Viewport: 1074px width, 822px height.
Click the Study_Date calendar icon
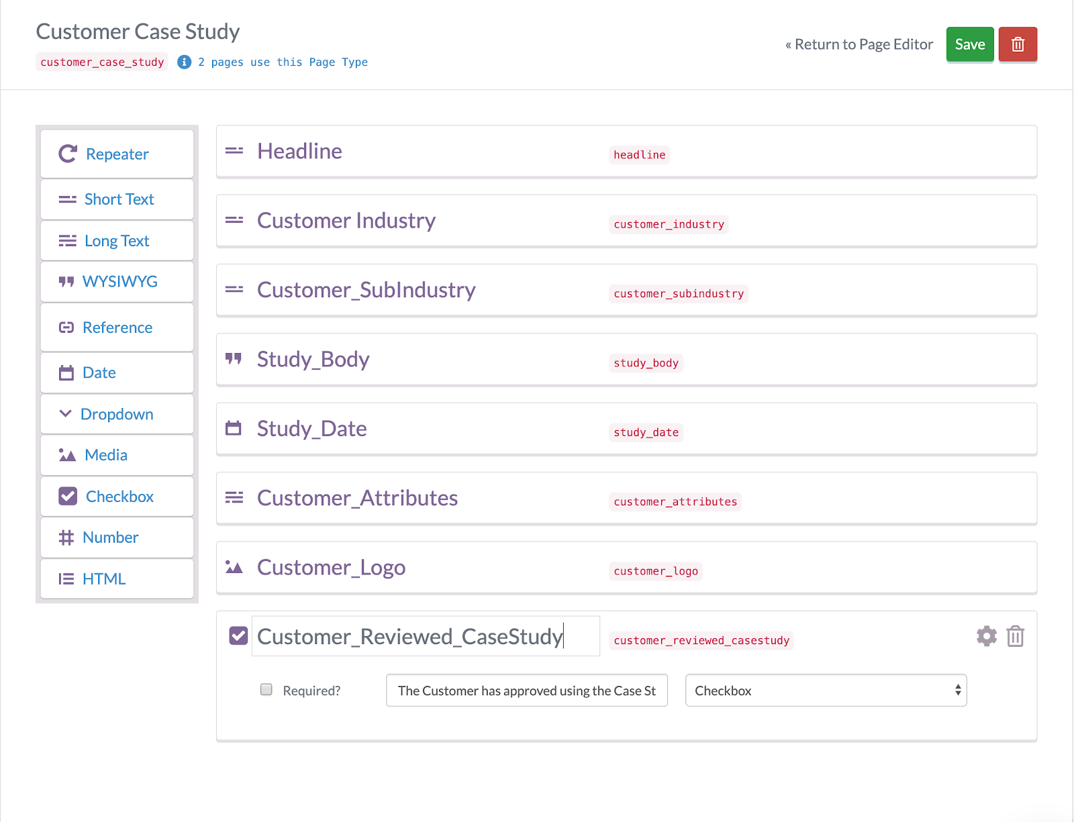point(234,428)
